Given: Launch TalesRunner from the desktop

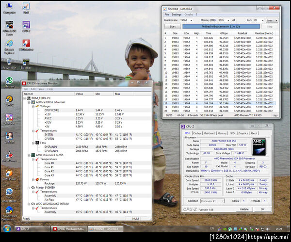Looking at the screenshot, I should [x=9, y=156].
